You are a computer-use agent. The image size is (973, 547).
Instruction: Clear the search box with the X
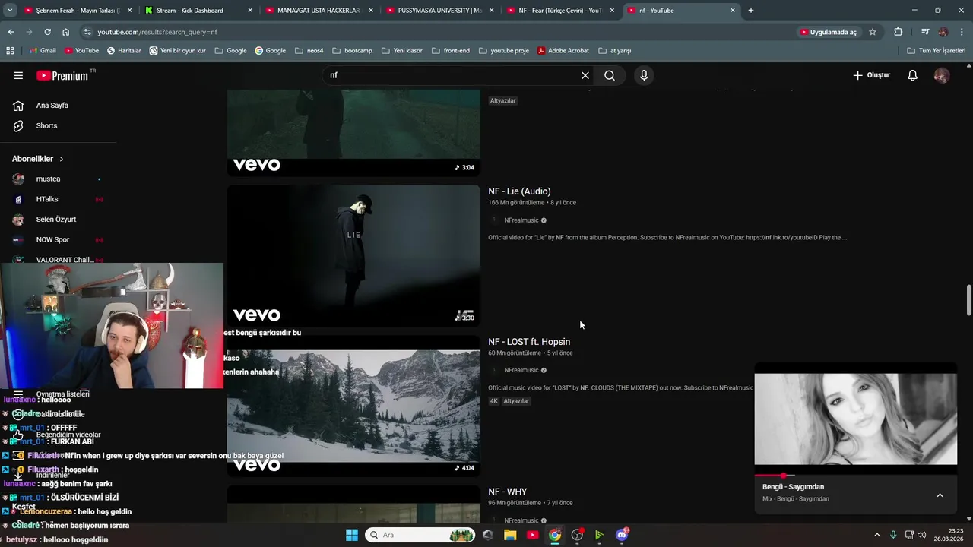(x=585, y=75)
